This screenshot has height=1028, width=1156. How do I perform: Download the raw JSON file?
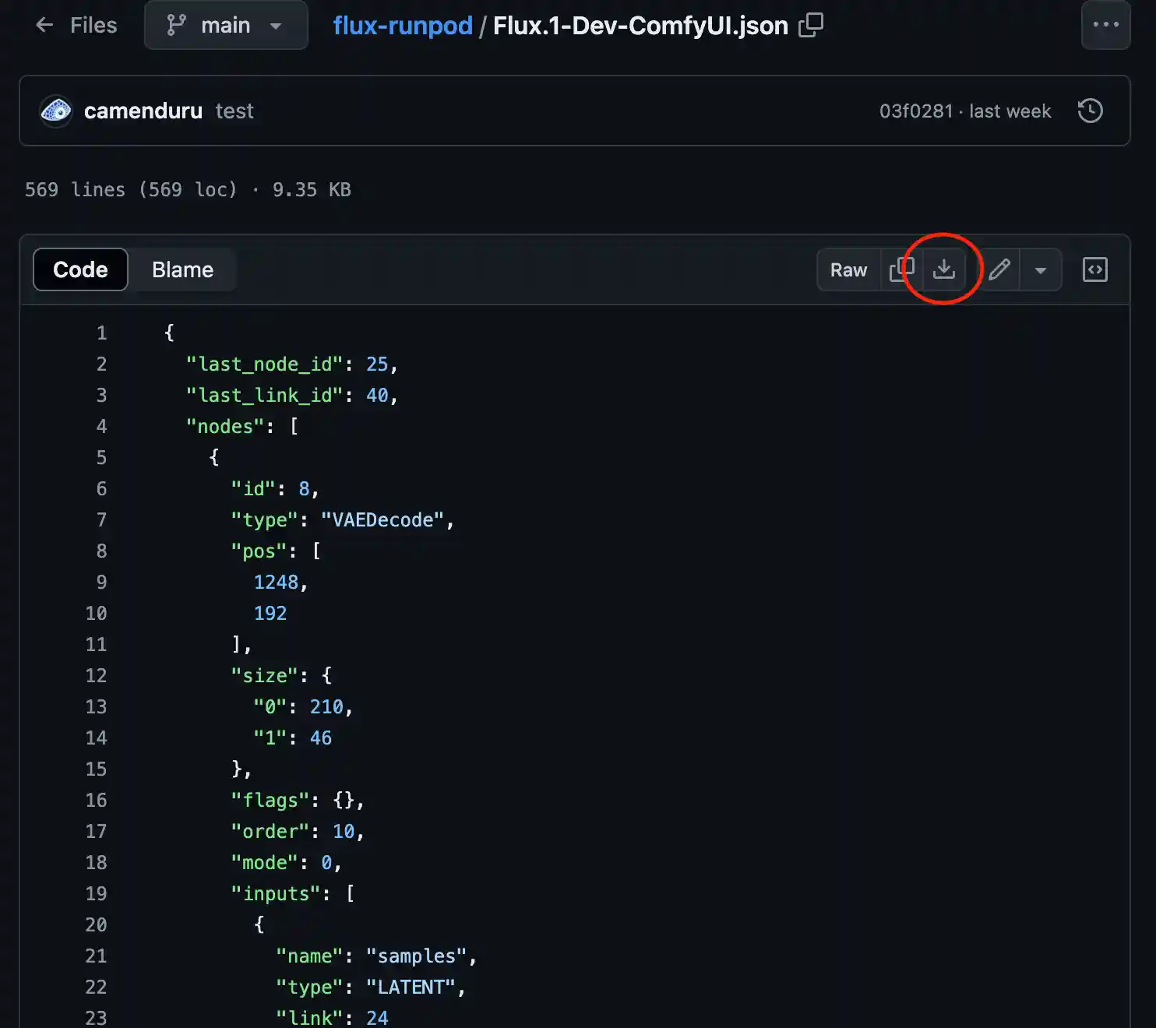coord(943,269)
